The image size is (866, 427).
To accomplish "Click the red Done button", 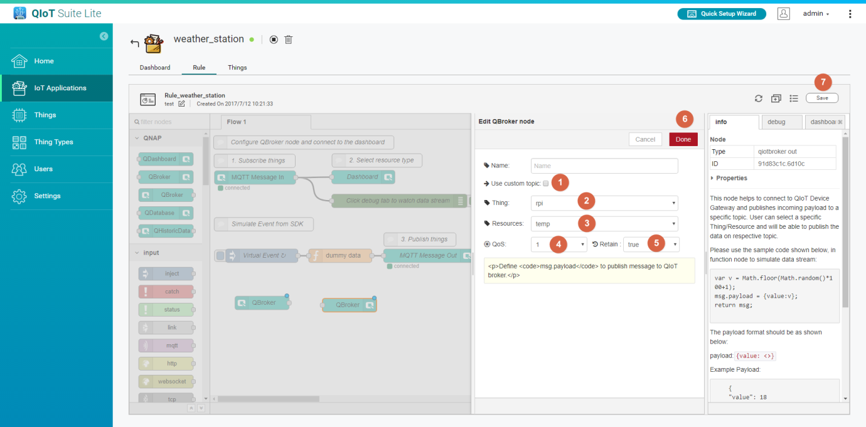I will (x=683, y=139).
